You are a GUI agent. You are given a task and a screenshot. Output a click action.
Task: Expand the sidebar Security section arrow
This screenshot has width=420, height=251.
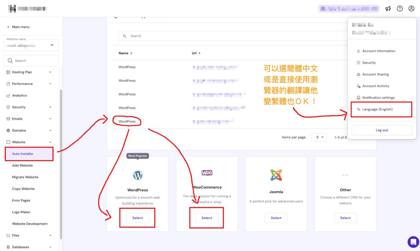click(x=50, y=107)
